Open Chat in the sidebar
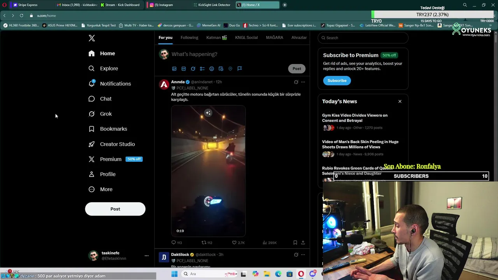The height and width of the screenshot is (280, 498). 100,99
